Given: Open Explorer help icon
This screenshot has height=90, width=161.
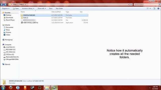Looking at the screenshot, I should [158, 8].
